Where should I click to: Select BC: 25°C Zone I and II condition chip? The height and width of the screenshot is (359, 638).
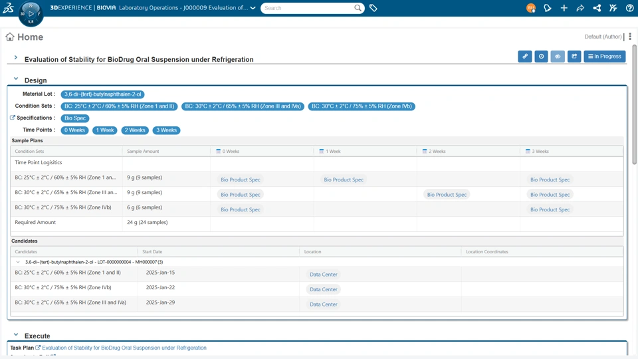[119, 106]
